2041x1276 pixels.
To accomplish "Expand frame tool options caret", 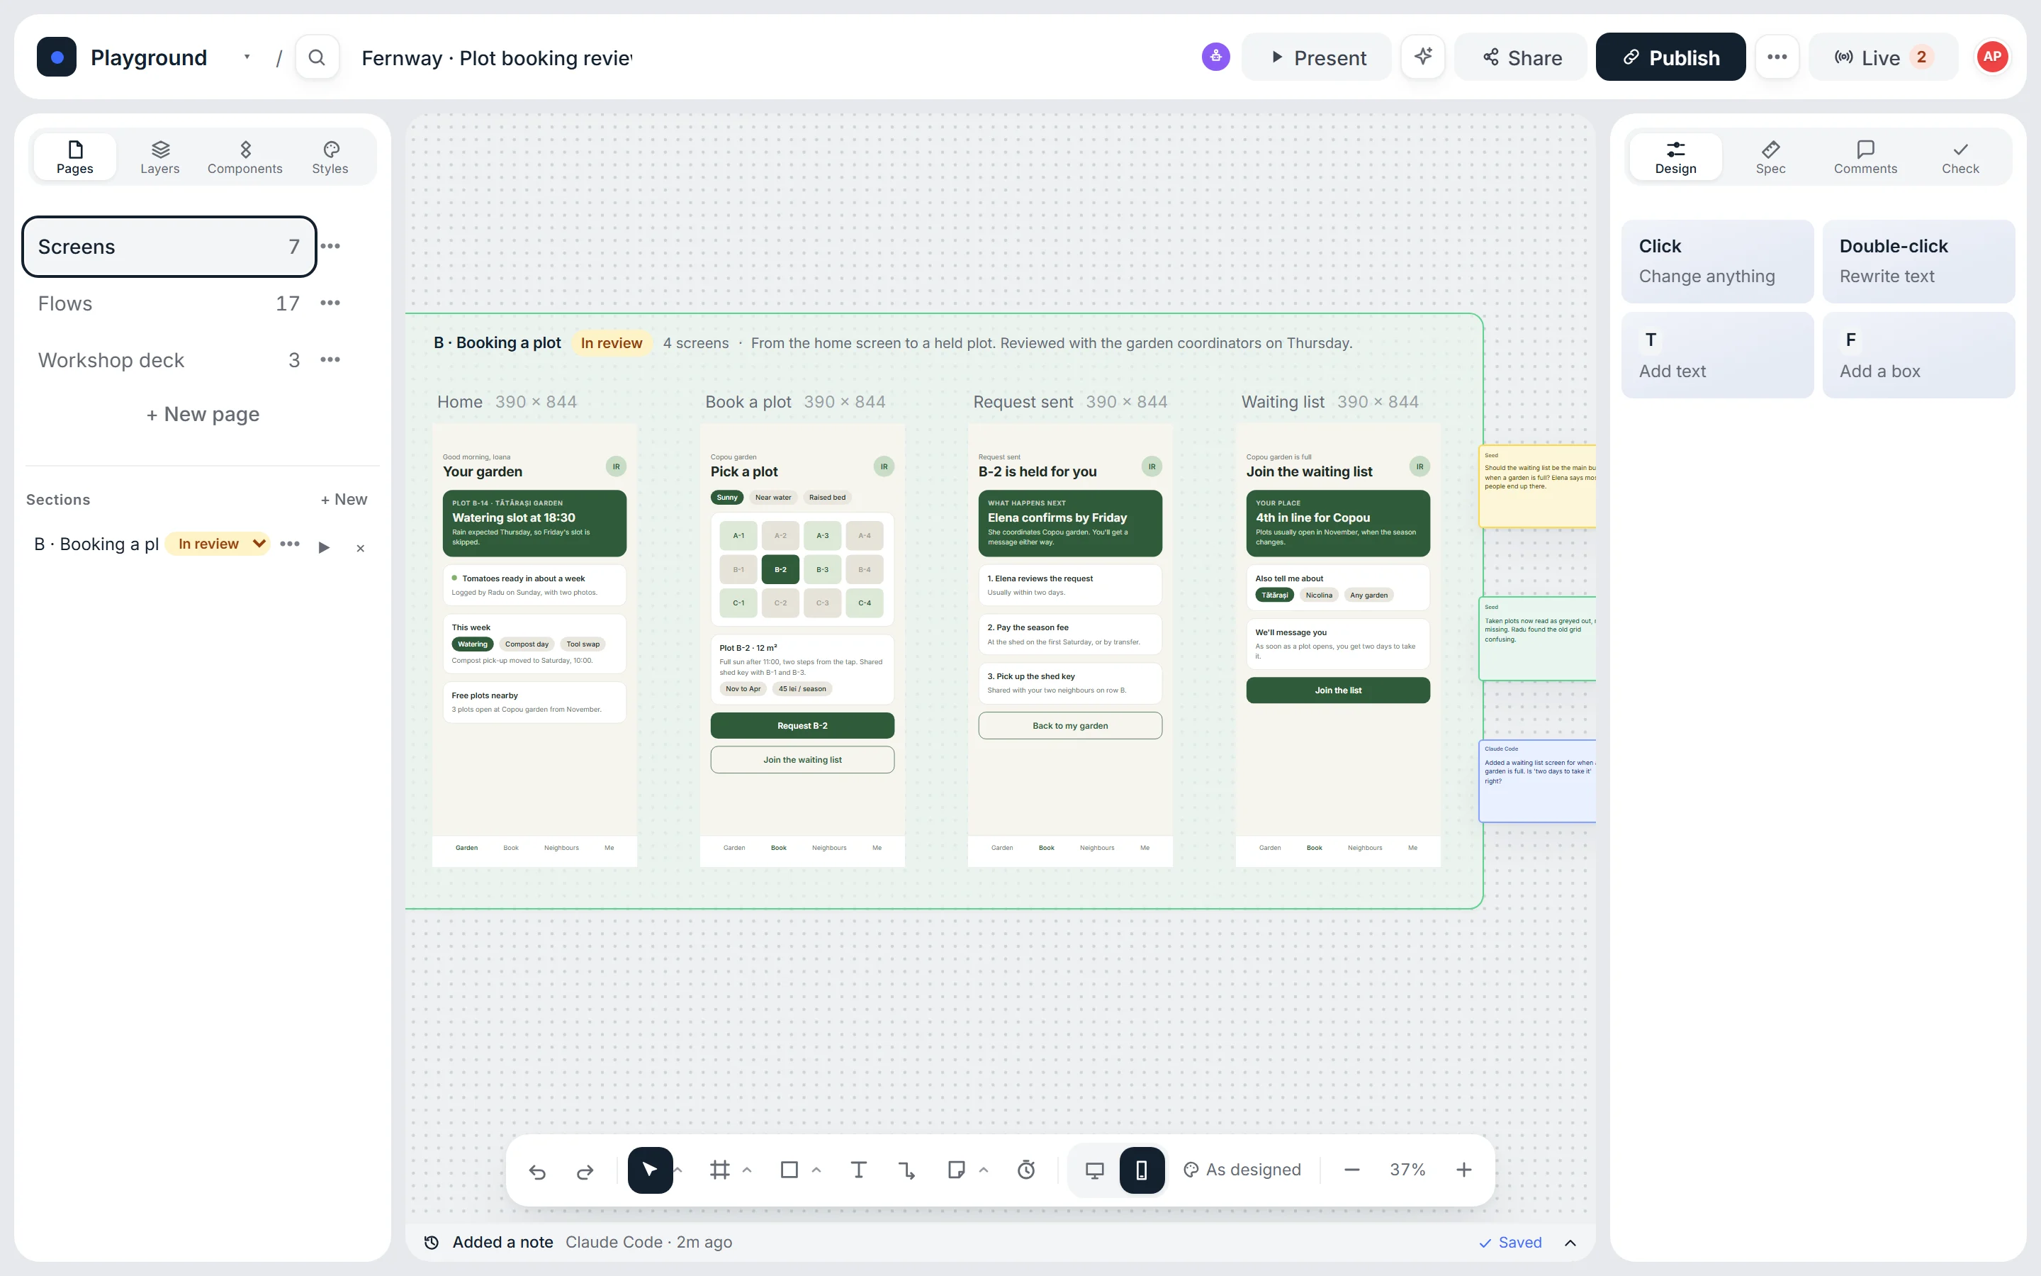I will (x=747, y=1170).
